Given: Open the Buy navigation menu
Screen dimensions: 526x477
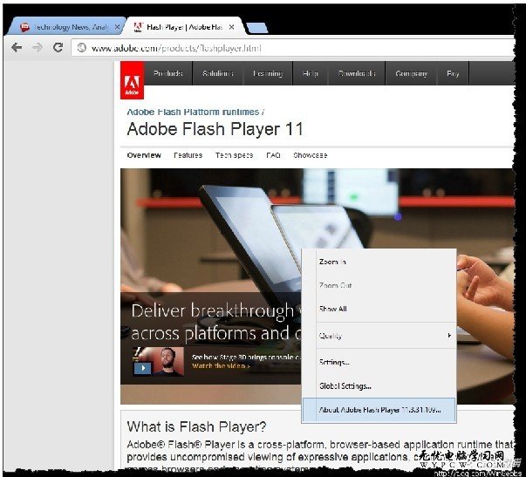Looking at the screenshot, I should point(453,73).
